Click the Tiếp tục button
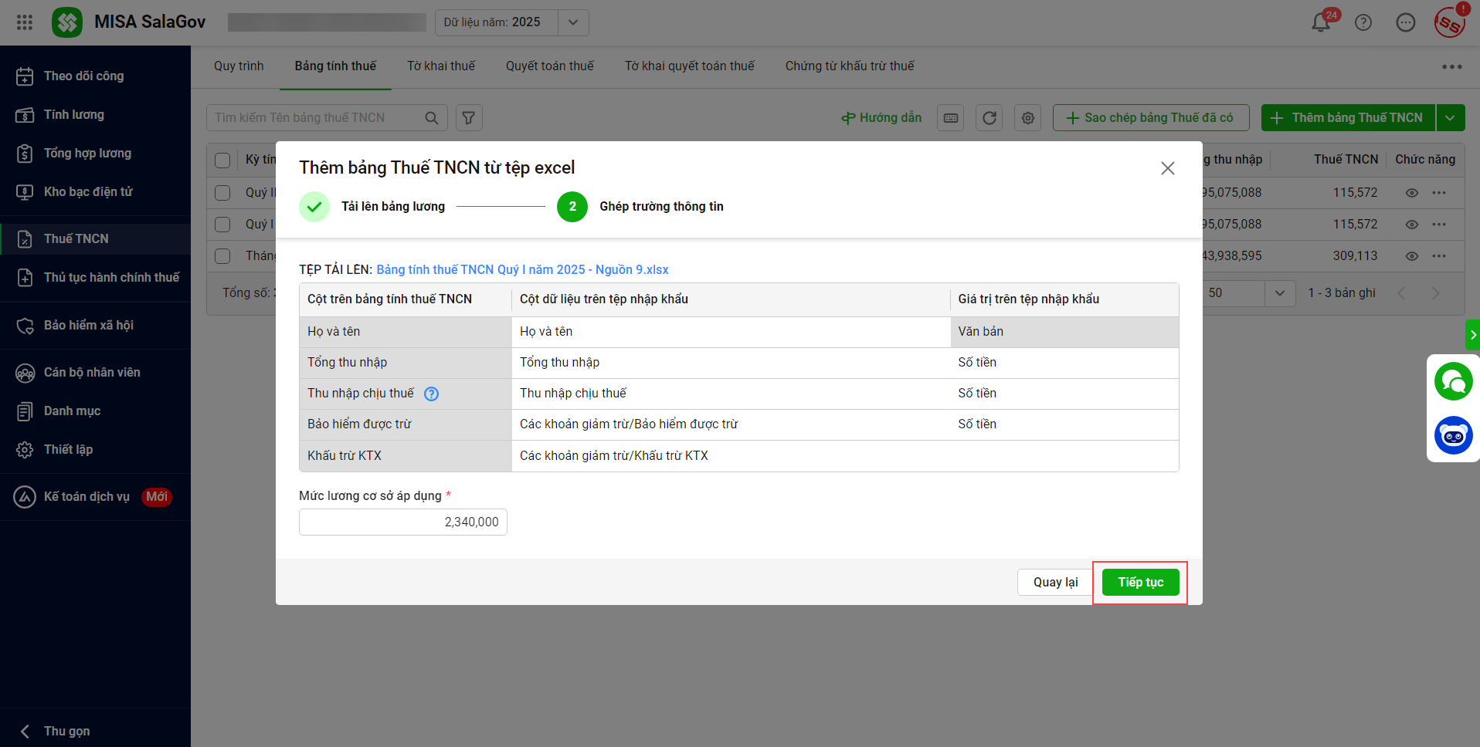 pos(1140,583)
